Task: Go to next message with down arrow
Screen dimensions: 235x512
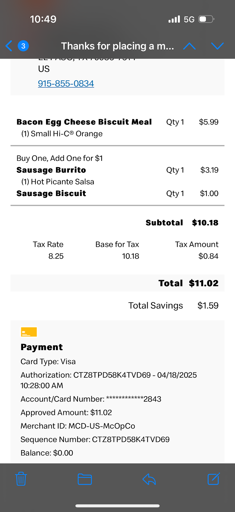Action: [x=217, y=46]
